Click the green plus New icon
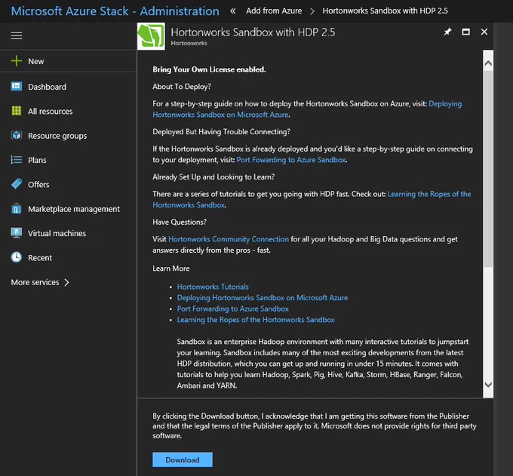 click(17, 61)
